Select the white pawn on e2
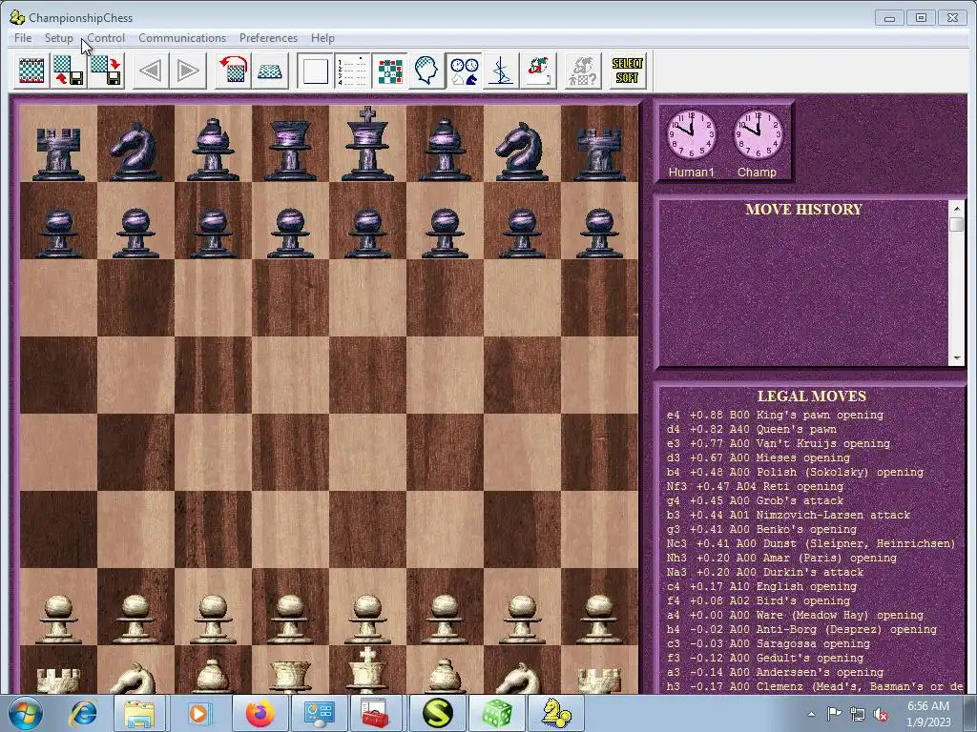This screenshot has width=977, height=732. [x=367, y=618]
